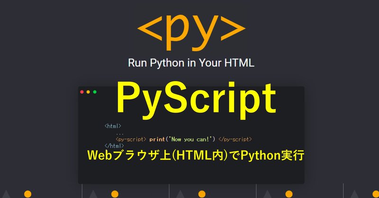Click the green dot in the code window
The width and height of the screenshot is (379, 198).
pyautogui.click(x=95, y=92)
